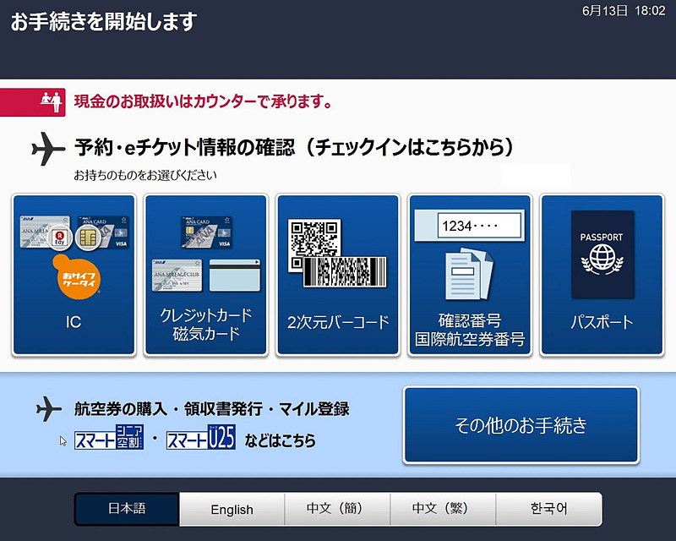The width and height of the screenshot is (676, 541).
Task: Choose 確認番号・国際航空券番号 entry option
Action: [x=470, y=275]
